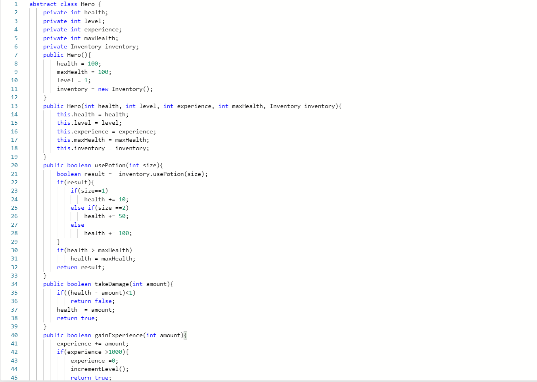Viewport: 537px width, 382px height.
Task: Click line number 40 in the gutter
Action: coord(14,335)
